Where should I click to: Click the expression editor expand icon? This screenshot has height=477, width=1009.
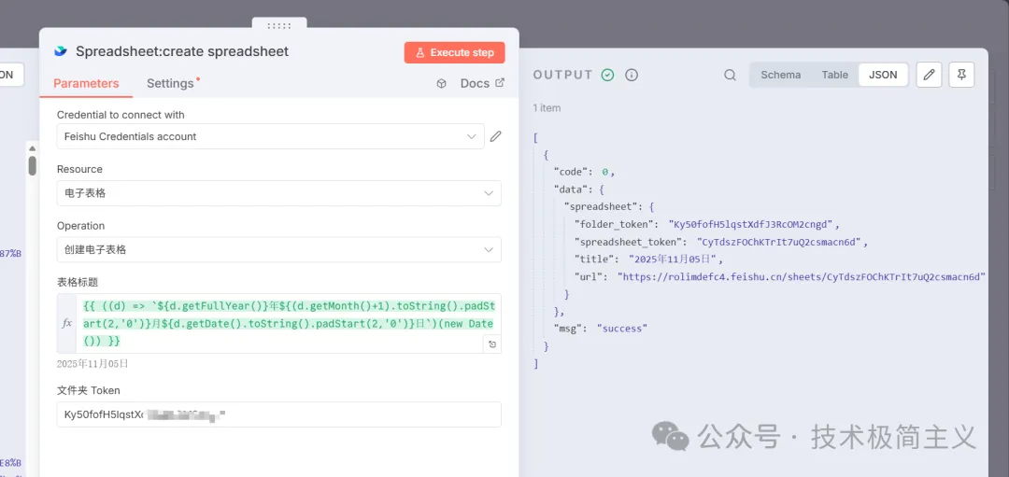[492, 344]
